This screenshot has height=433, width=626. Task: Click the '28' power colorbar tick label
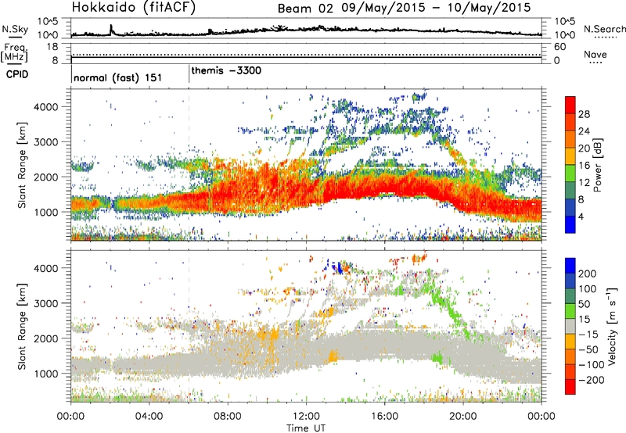[x=584, y=114]
